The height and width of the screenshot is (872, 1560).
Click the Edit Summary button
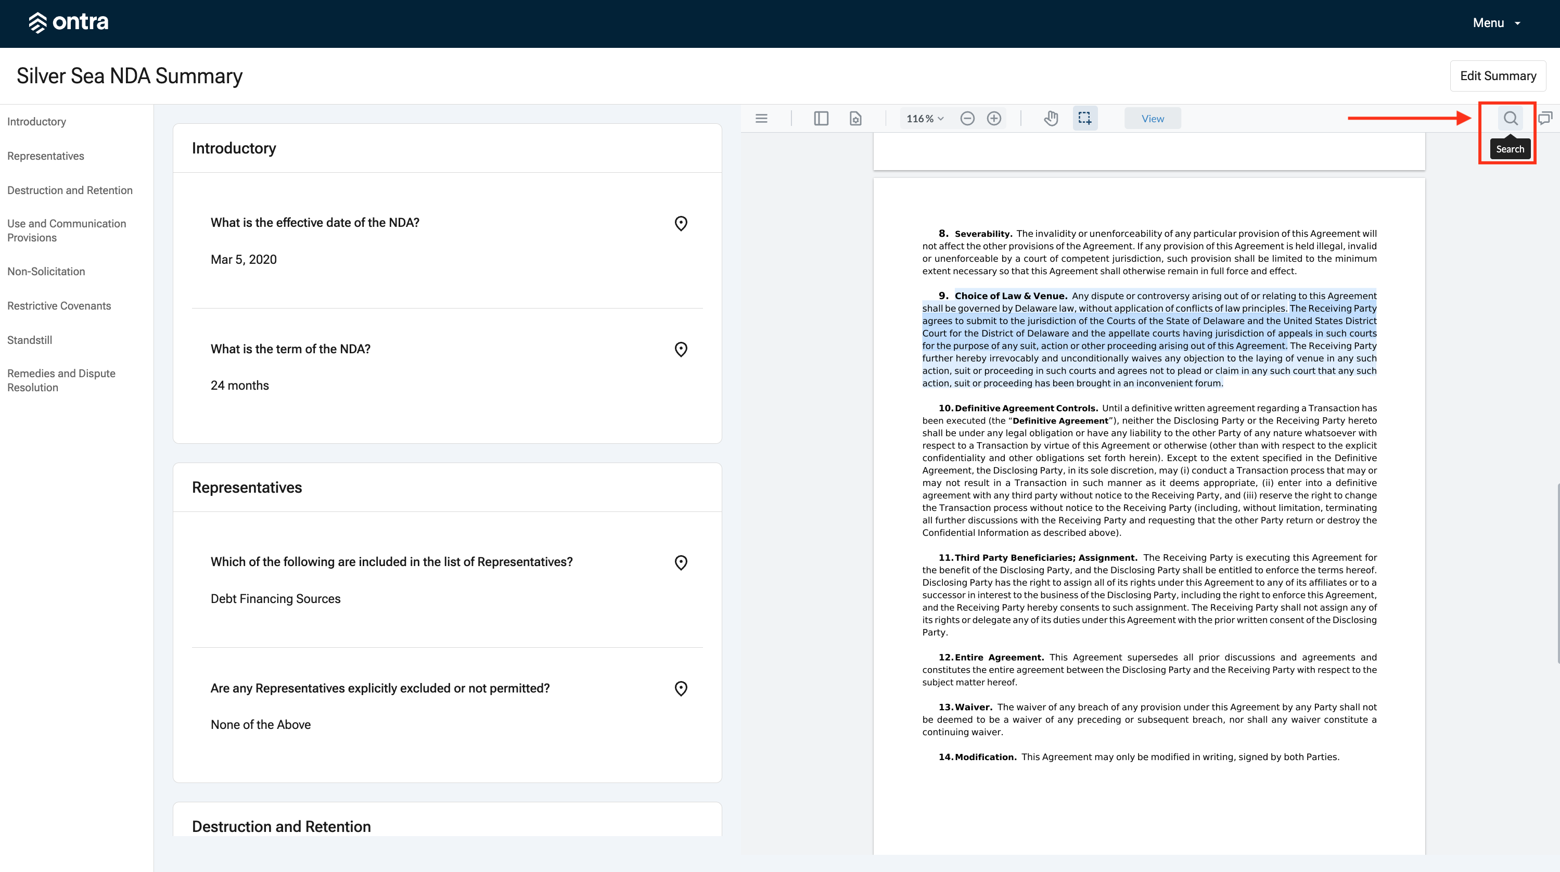pos(1498,75)
